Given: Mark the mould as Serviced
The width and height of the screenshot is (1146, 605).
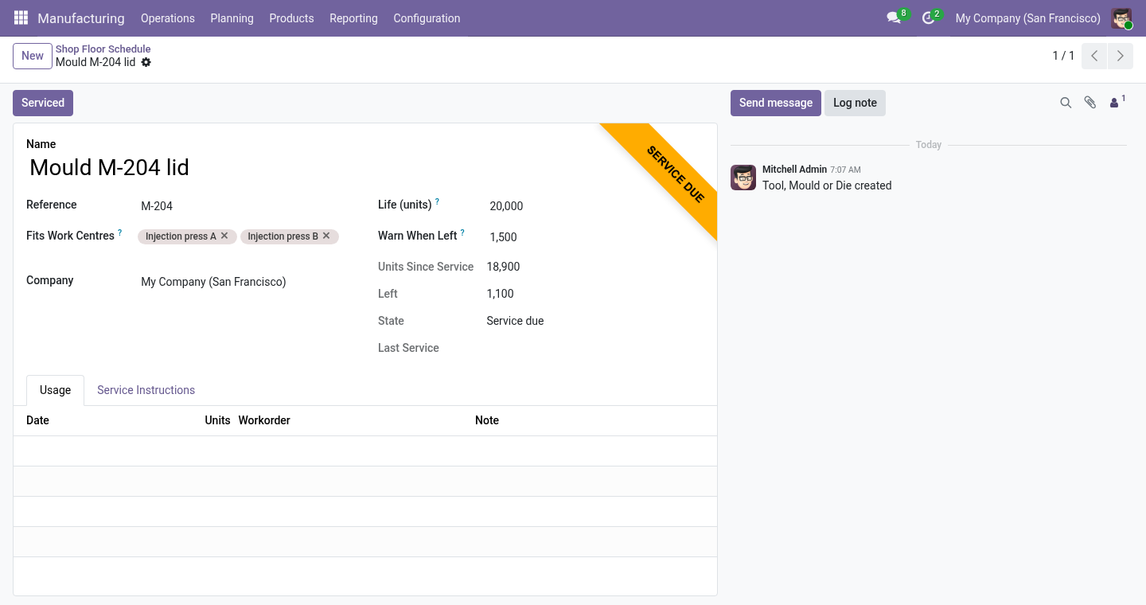Looking at the screenshot, I should (x=43, y=103).
